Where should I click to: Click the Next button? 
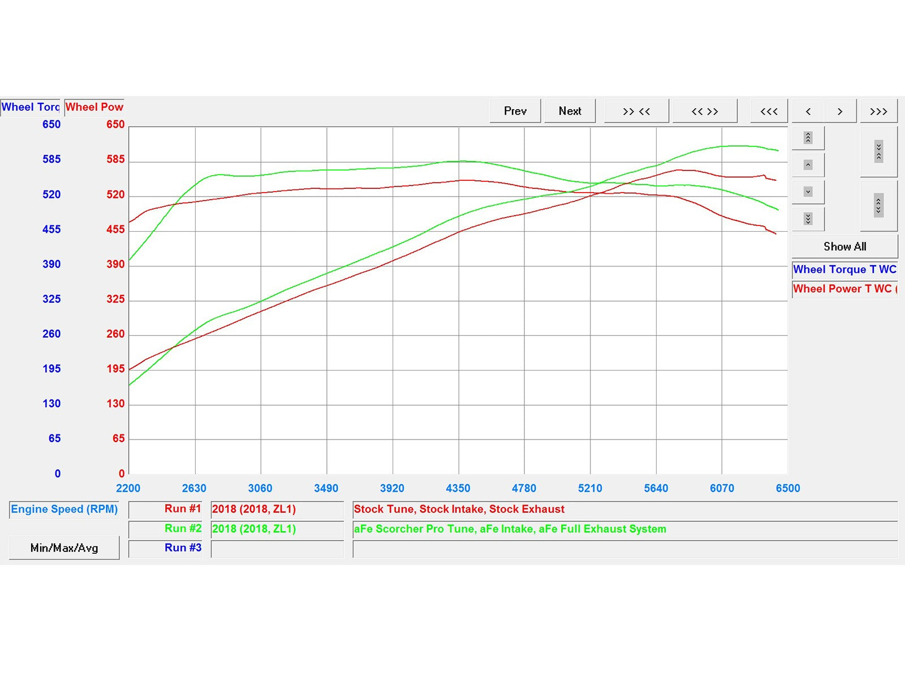click(x=570, y=111)
